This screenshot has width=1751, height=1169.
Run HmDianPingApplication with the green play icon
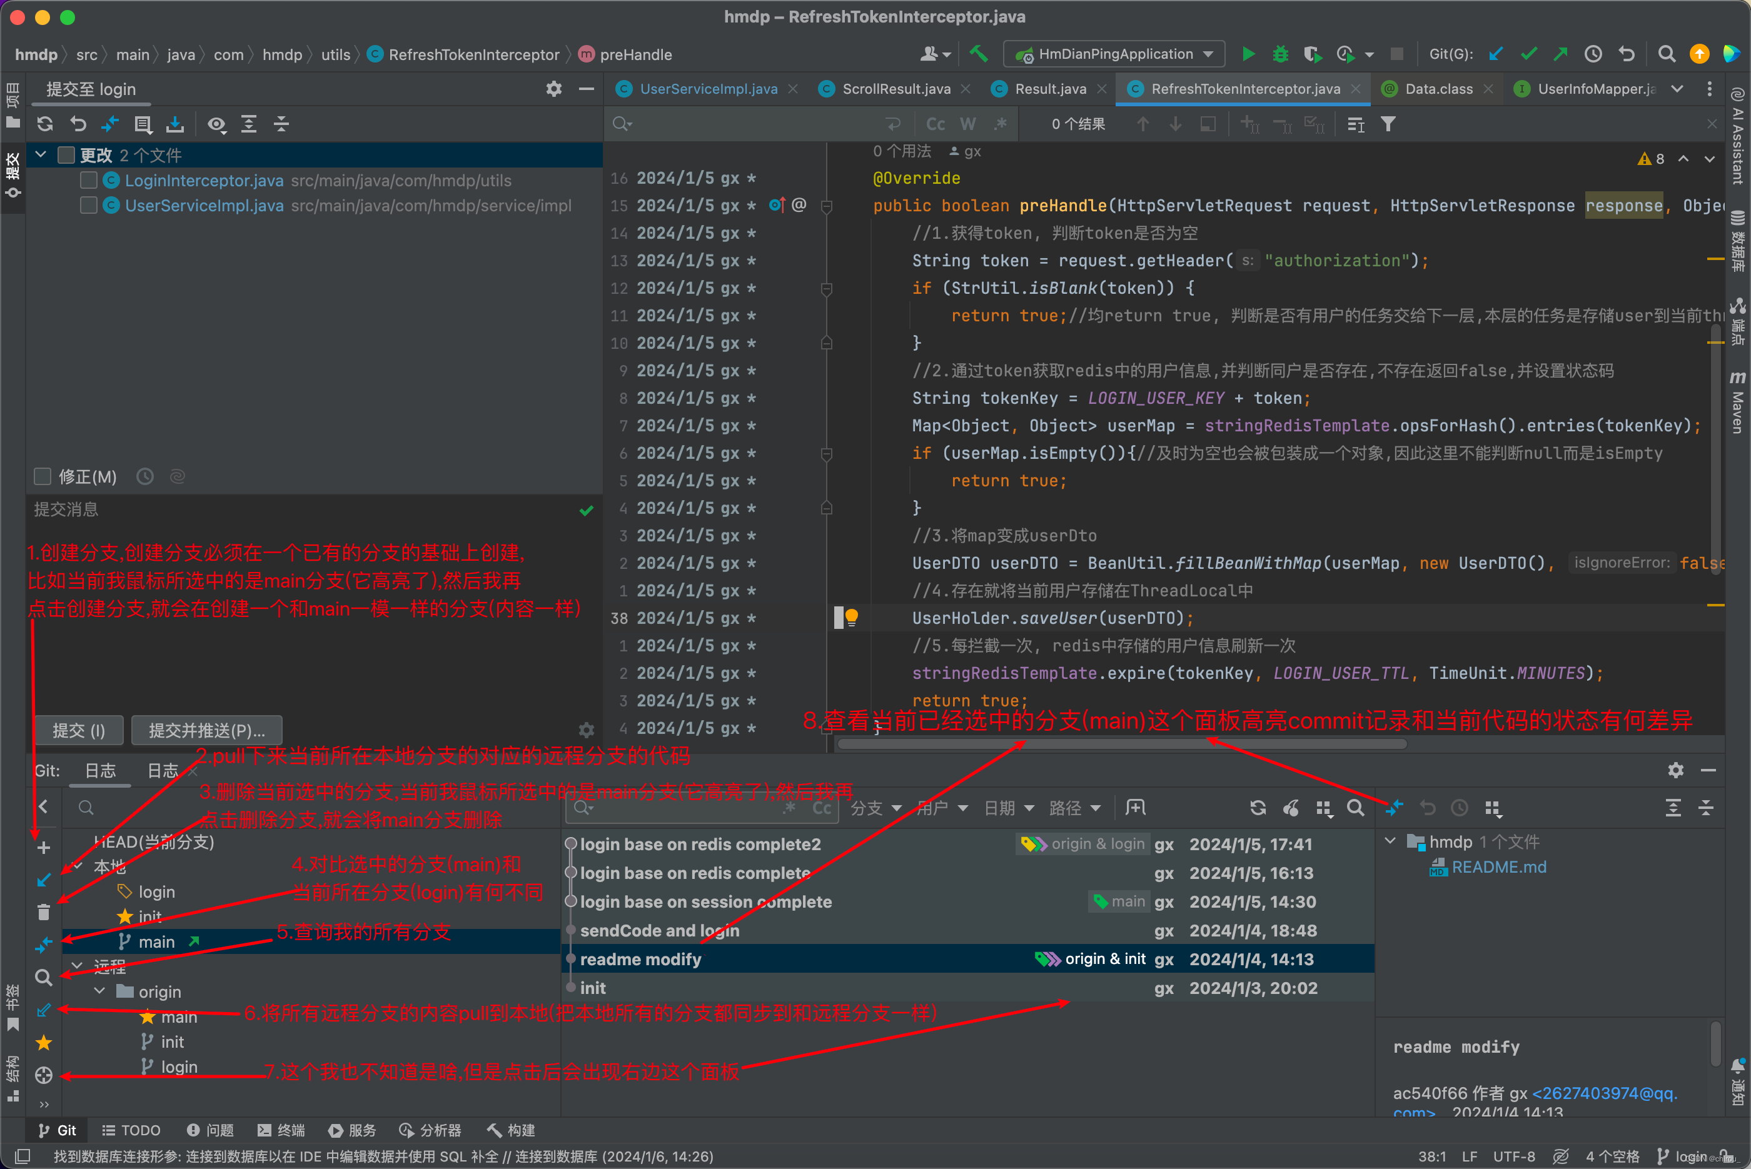[x=1248, y=54]
